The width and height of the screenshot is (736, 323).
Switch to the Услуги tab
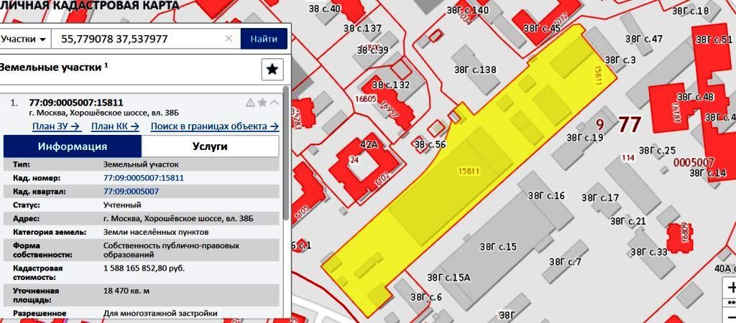pos(210,146)
